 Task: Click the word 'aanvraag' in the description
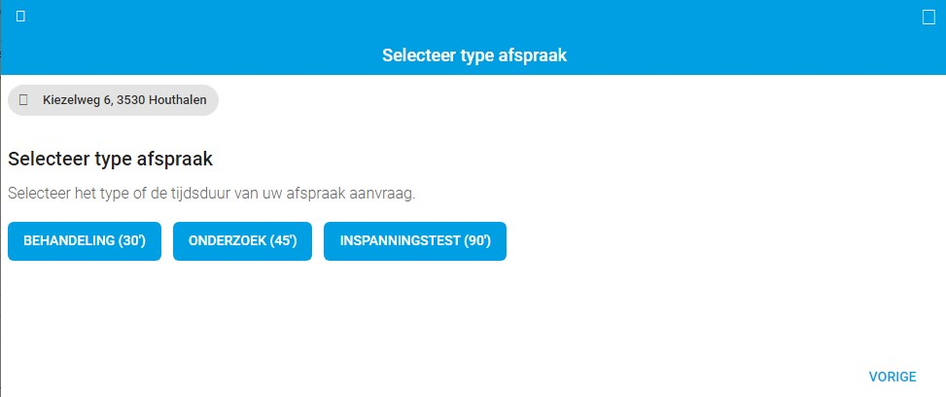pos(389,196)
